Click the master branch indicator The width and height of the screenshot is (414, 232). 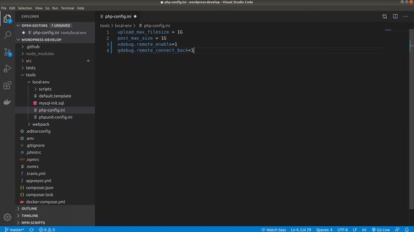(x=14, y=229)
